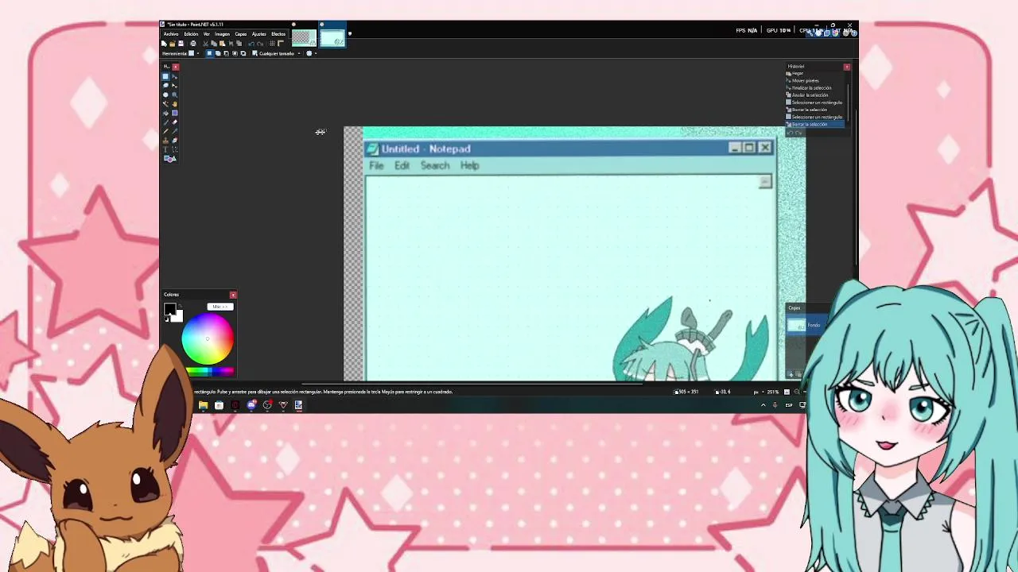This screenshot has height=572, width=1018.
Task: Toggle the rulers icon
Action: pyautogui.click(x=281, y=43)
